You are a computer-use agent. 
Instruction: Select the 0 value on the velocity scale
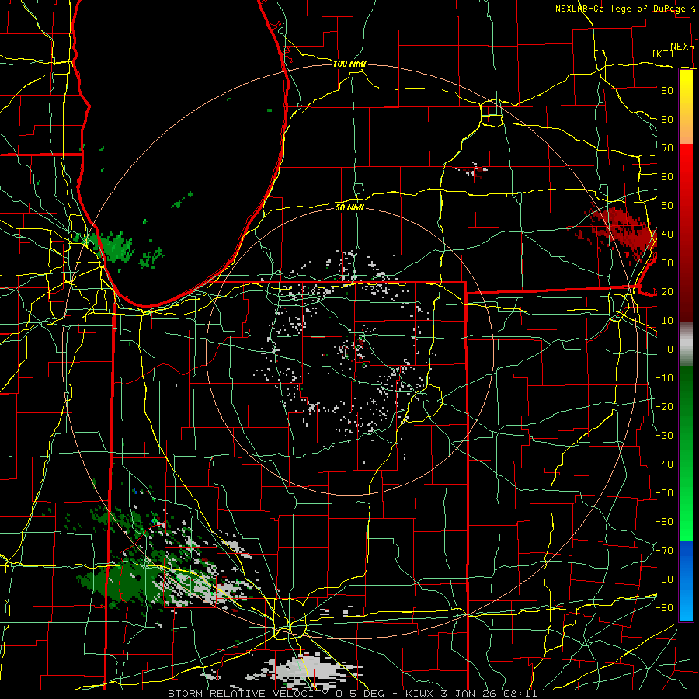tap(670, 349)
